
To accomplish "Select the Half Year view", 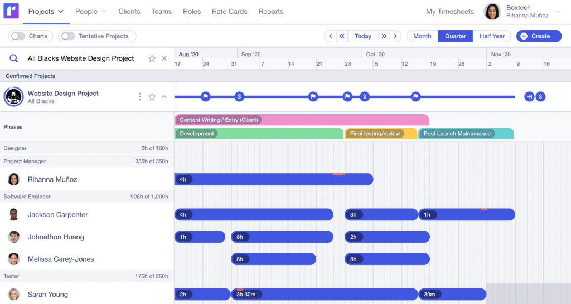I will pos(492,36).
